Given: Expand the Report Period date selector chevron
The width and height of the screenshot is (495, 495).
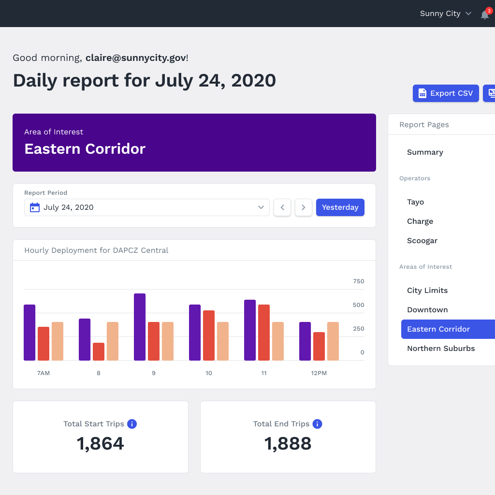Looking at the screenshot, I should [x=261, y=207].
